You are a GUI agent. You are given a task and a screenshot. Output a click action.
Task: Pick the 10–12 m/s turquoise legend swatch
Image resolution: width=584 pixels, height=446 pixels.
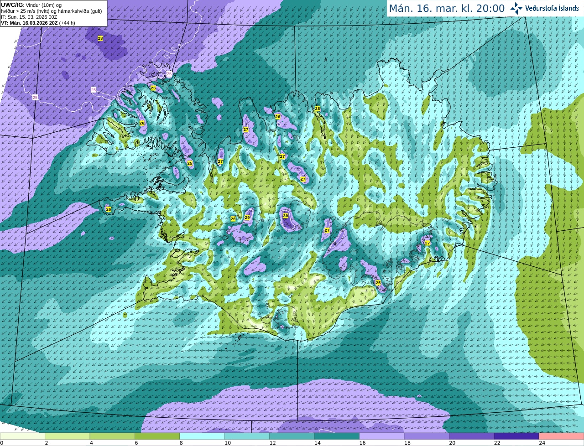247,436
